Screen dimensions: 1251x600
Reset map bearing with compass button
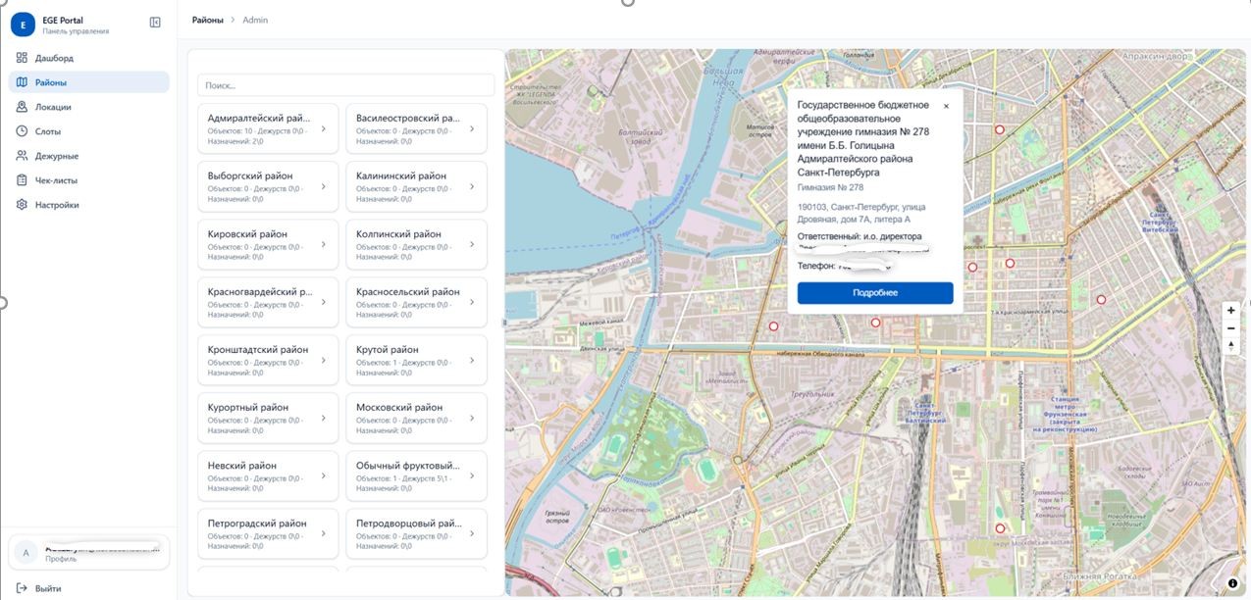[x=1231, y=346]
